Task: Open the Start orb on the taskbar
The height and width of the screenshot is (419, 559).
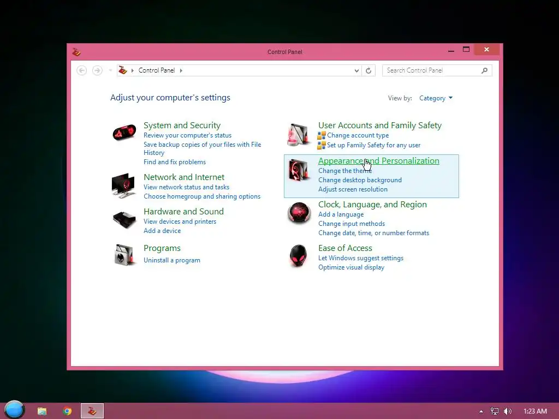Action: point(14,409)
